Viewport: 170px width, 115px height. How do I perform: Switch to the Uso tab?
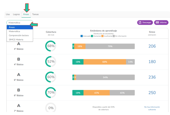(x=8, y=14)
